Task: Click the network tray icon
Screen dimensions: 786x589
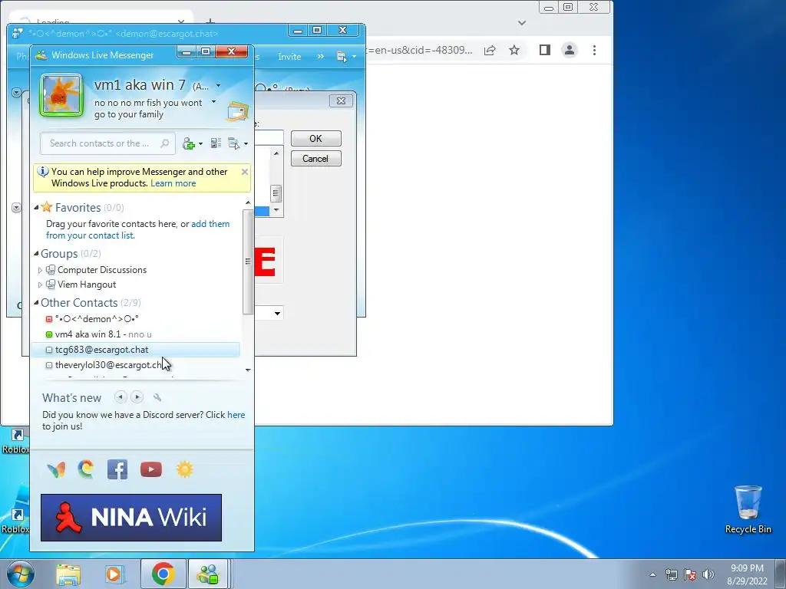Action: coord(671,574)
